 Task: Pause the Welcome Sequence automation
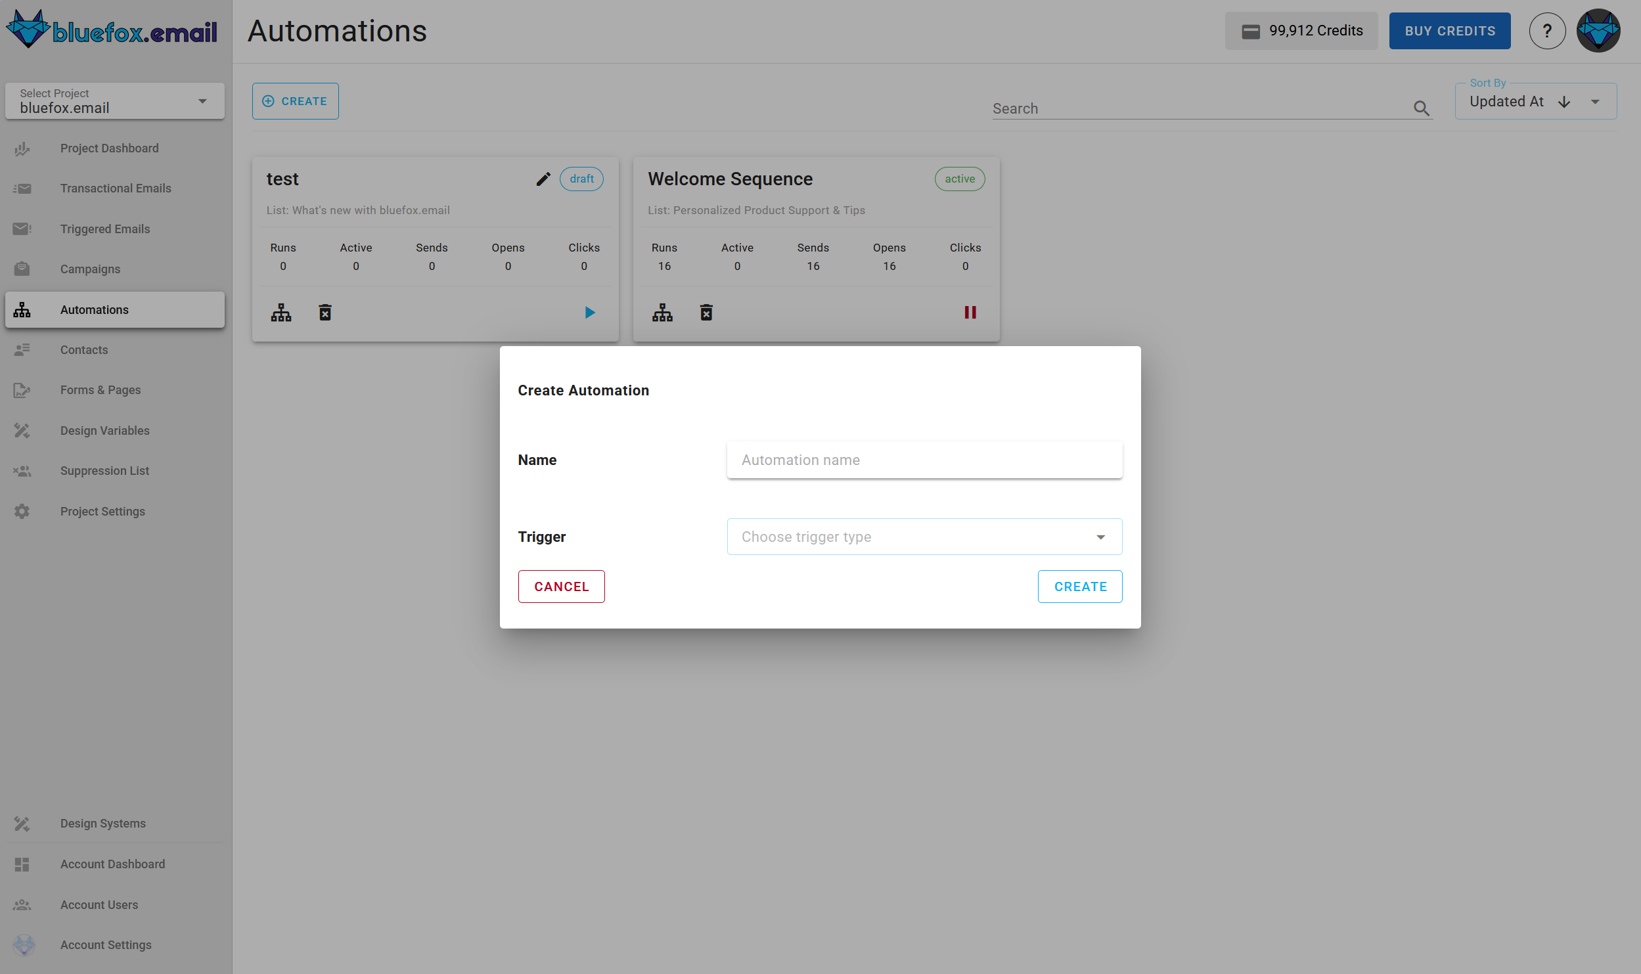[x=970, y=312]
